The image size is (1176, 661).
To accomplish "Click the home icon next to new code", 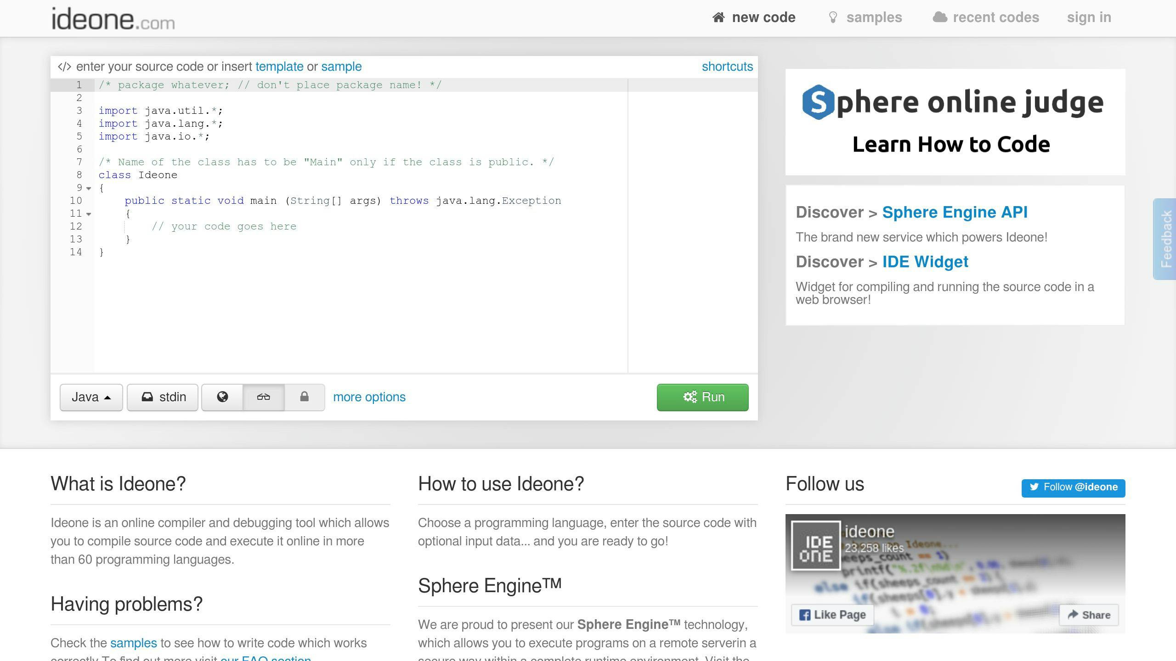I will [x=718, y=17].
